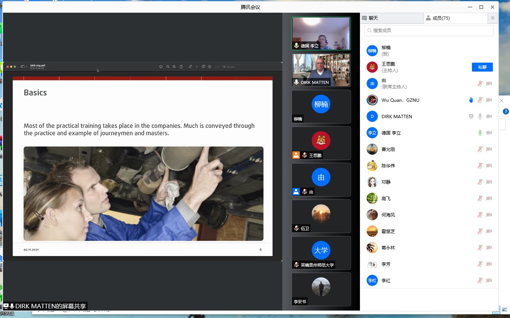The width and height of the screenshot is (510, 318).
Task: Click Wu Quan's raised hand icon
Action: point(471,100)
